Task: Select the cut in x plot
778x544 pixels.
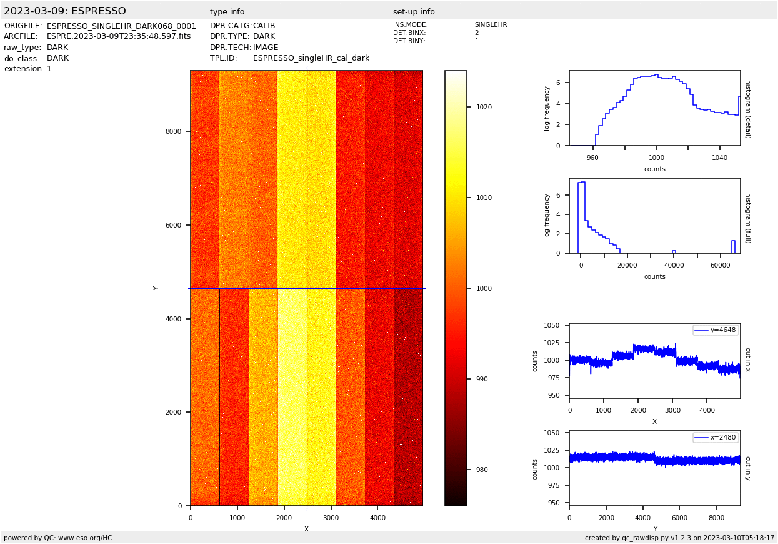Action: click(x=654, y=360)
